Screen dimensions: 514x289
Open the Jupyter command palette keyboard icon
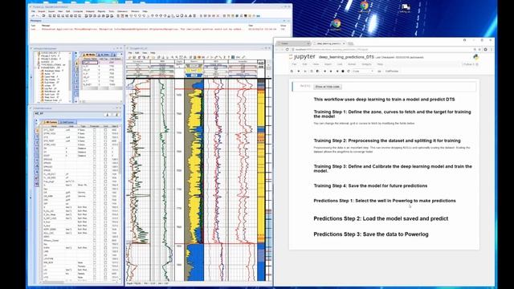click(379, 71)
